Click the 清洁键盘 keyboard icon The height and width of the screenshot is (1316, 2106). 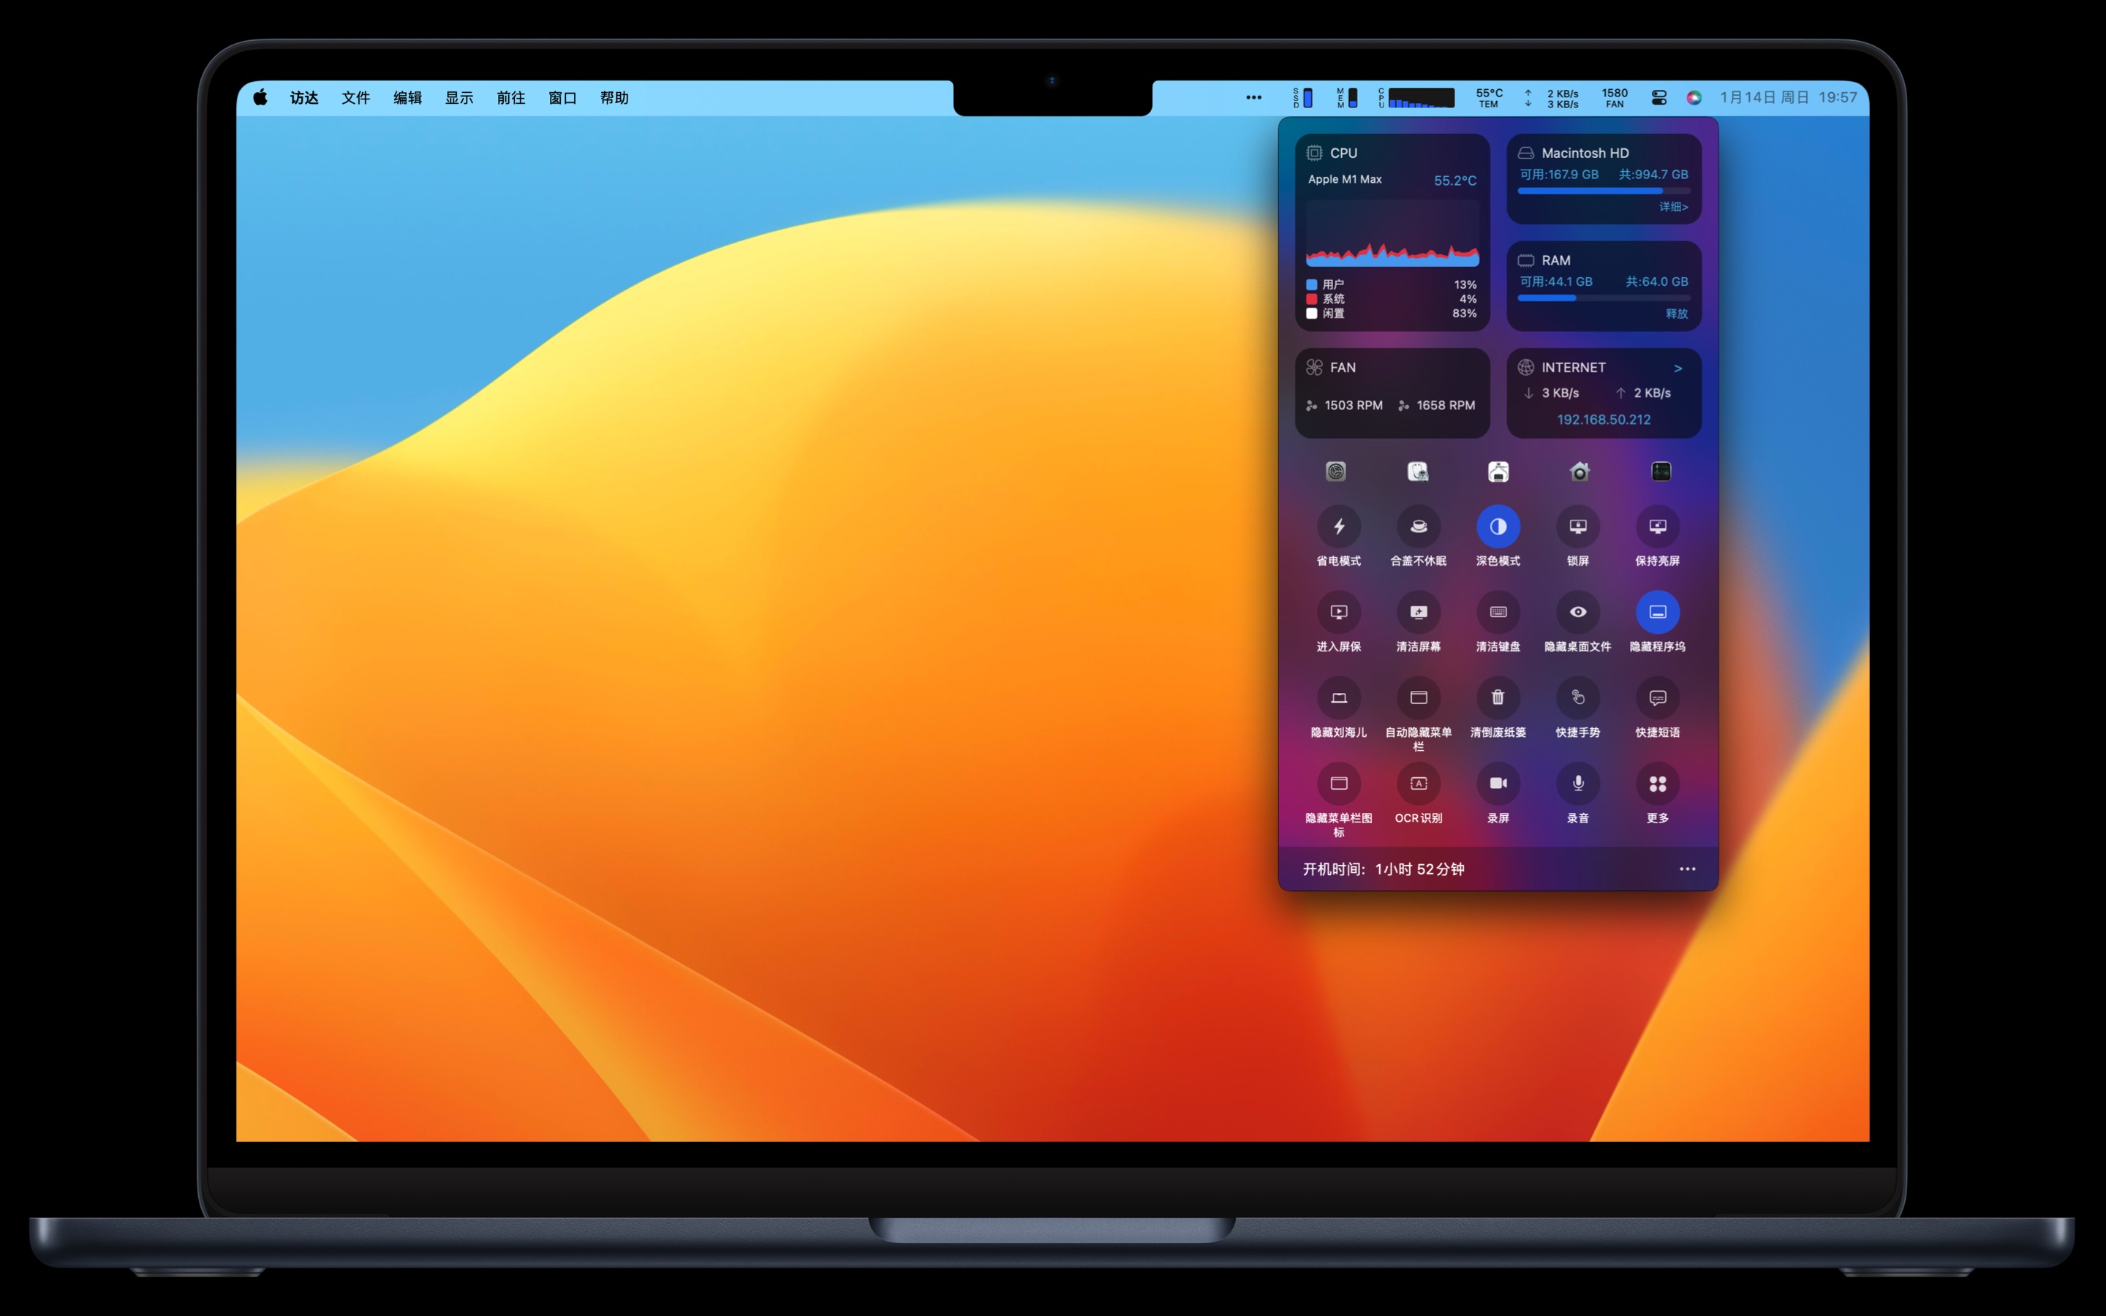(1498, 612)
